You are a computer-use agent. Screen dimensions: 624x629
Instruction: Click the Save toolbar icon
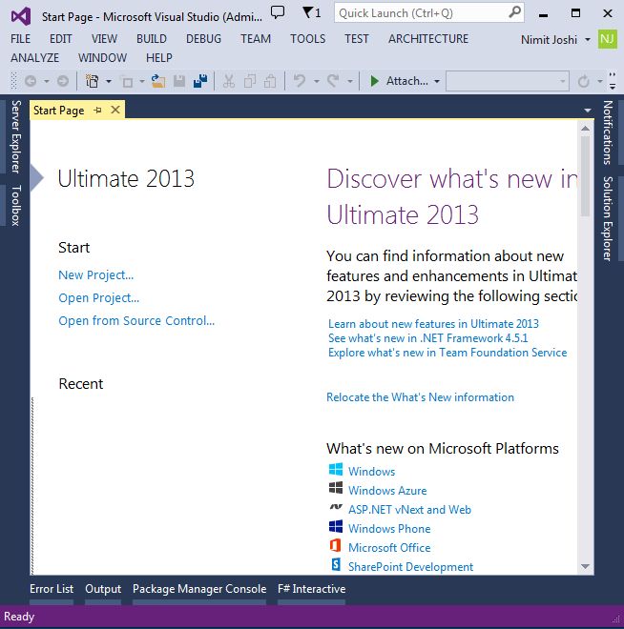pyautogui.click(x=179, y=81)
